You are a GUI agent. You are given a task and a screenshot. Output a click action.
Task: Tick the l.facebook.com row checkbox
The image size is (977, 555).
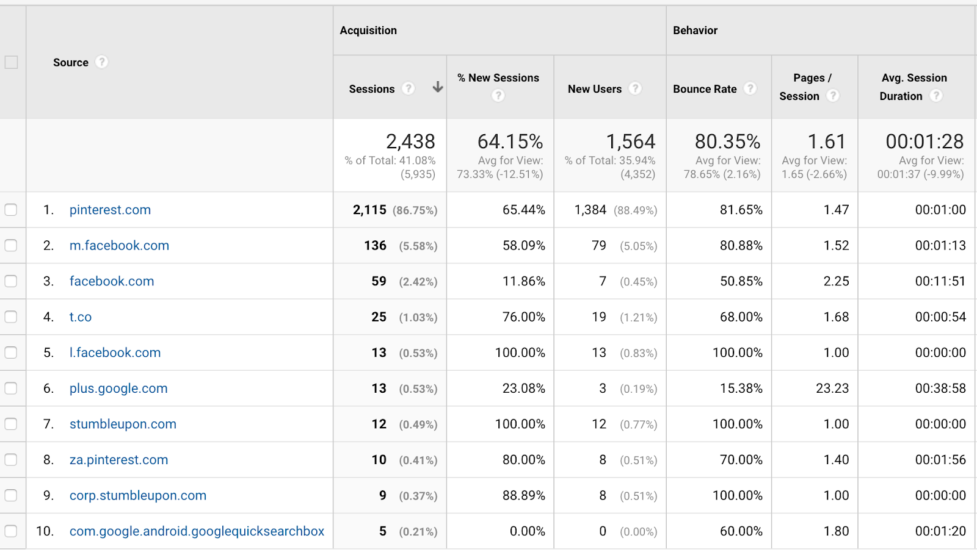pos(11,353)
